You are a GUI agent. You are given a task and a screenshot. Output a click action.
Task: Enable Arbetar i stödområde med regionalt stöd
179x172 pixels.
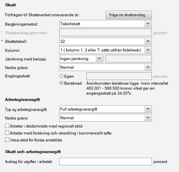(x=7, y=126)
